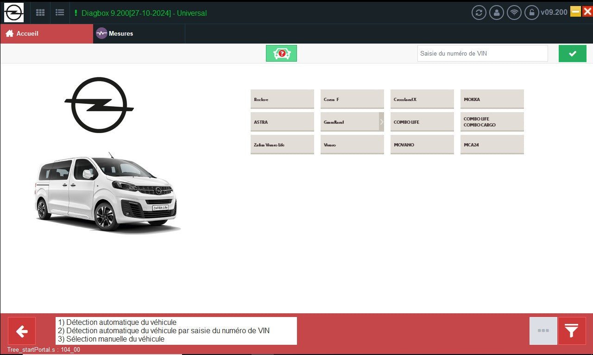Click the VIN number input field
This screenshot has height=355, width=593.
pos(482,53)
